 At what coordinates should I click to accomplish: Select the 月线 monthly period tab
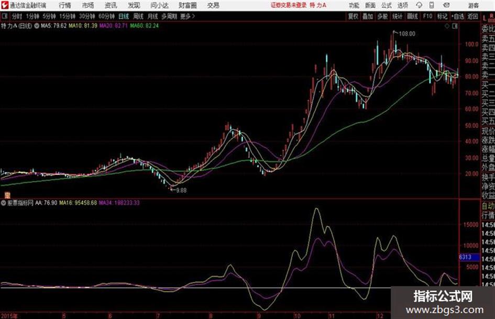(x=153, y=16)
